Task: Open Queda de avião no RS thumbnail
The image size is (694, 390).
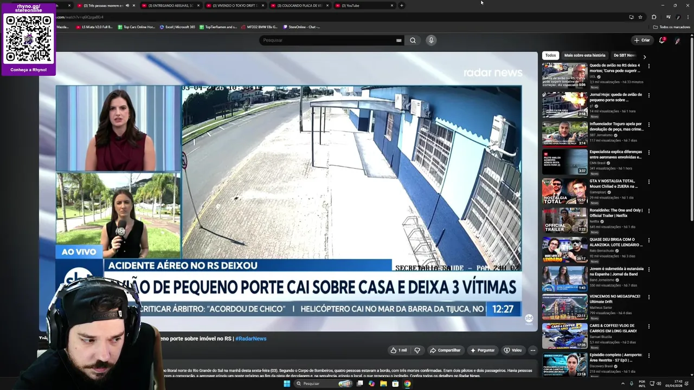Action: [564, 75]
